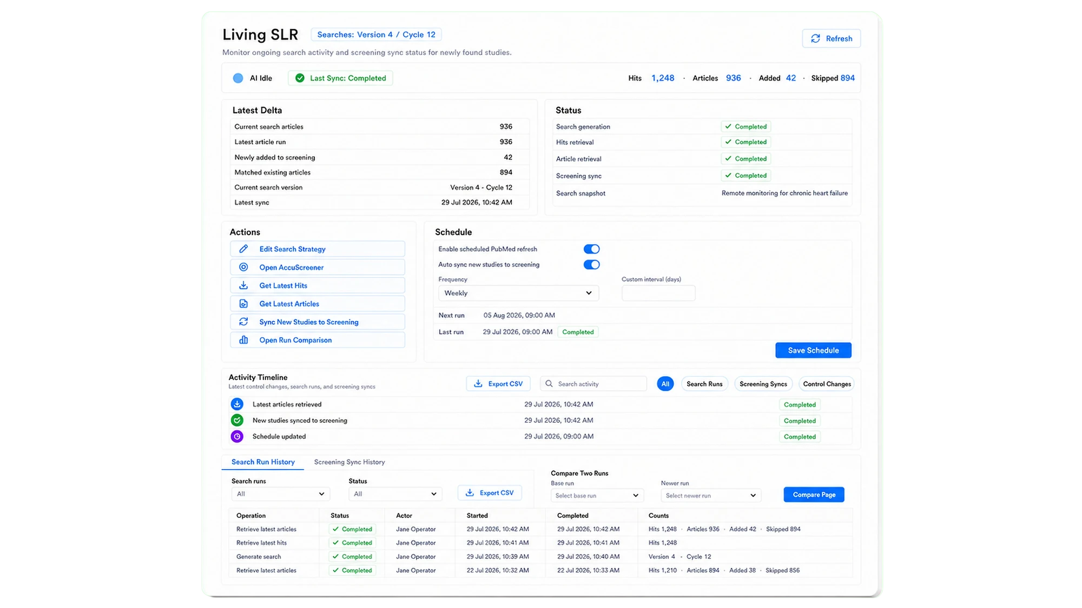Click the Started column header

click(x=477, y=516)
